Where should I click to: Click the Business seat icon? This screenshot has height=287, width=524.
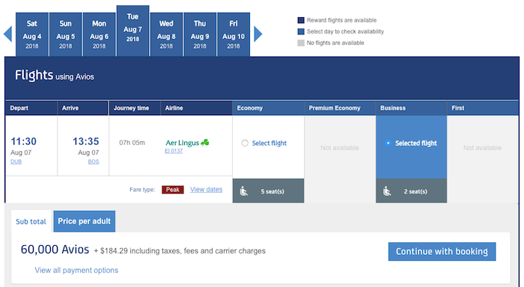[387, 191]
